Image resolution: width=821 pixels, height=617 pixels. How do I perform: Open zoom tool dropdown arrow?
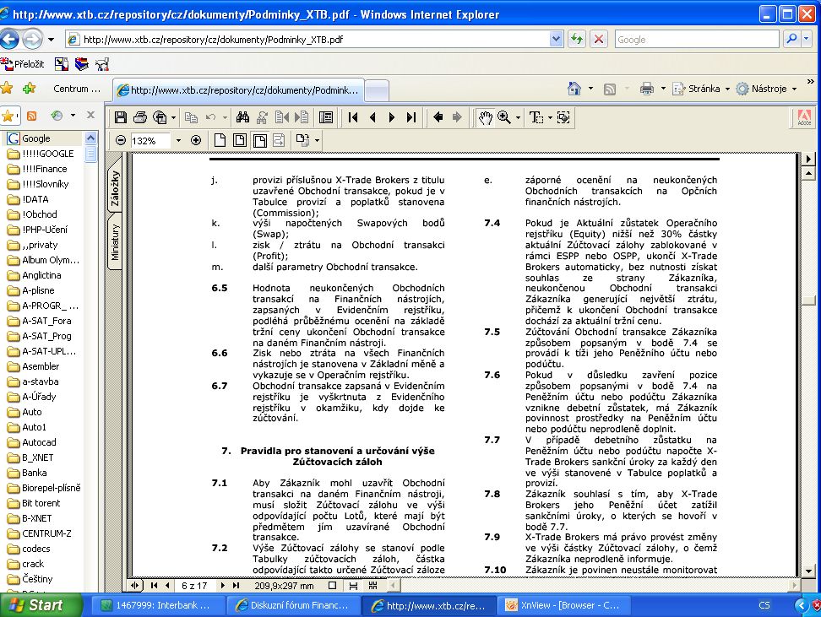[x=518, y=118]
